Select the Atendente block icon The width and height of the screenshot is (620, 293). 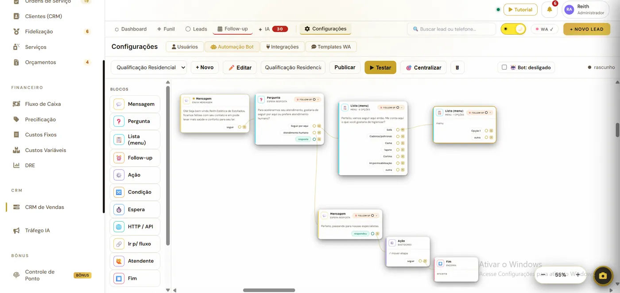(119, 261)
